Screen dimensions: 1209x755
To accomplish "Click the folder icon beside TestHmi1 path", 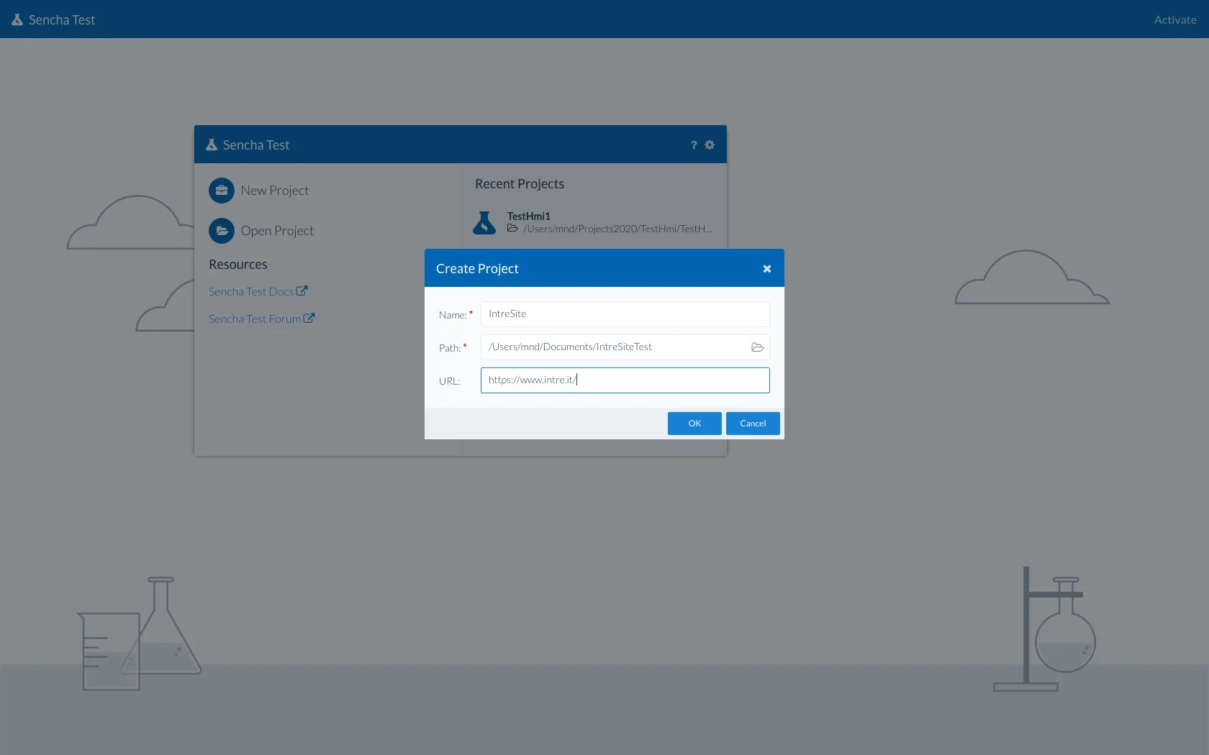I will point(512,228).
